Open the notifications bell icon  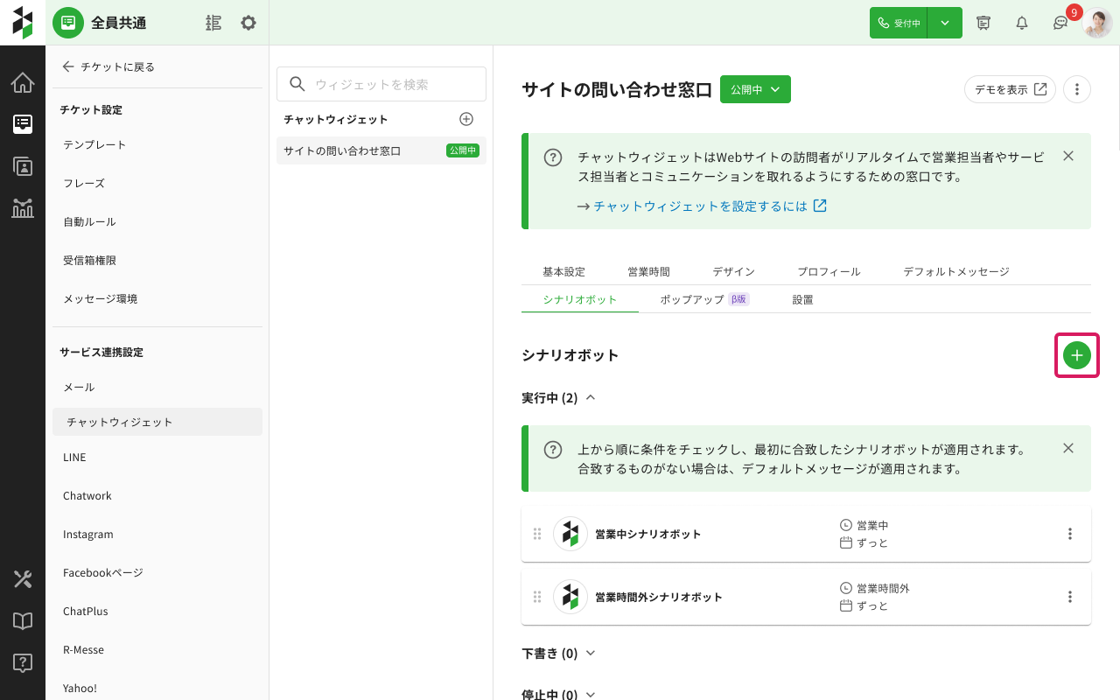tap(1022, 23)
